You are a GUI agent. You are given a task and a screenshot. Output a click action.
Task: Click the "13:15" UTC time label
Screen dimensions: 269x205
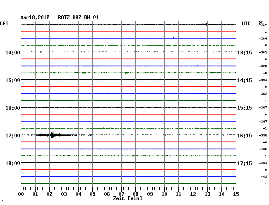(x=245, y=53)
